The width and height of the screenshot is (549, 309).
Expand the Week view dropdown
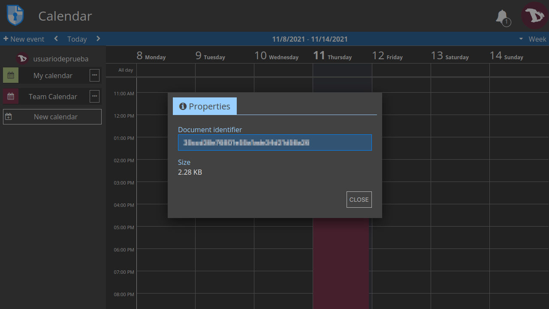pos(532,39)
